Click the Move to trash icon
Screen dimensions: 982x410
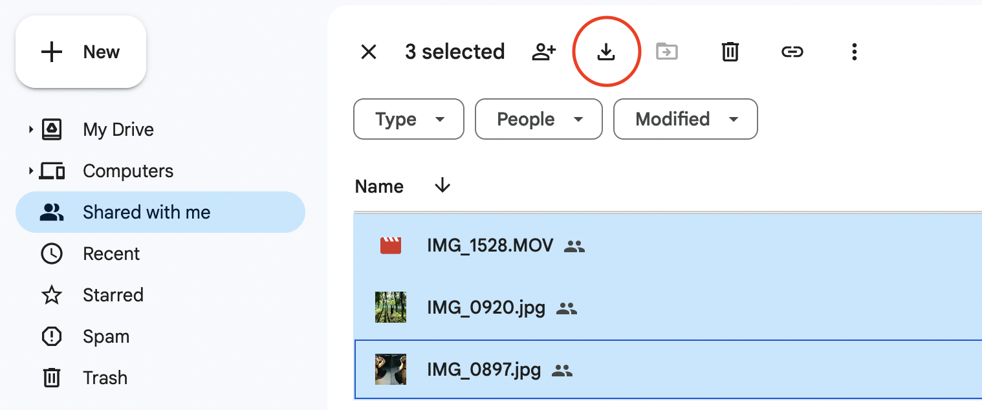[730, 52]
